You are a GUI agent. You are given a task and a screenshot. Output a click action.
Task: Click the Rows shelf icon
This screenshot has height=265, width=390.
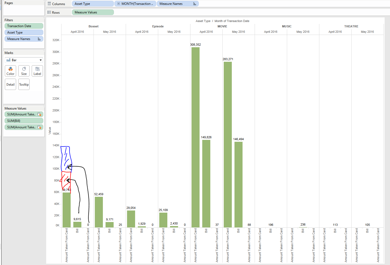click(49, 12)
